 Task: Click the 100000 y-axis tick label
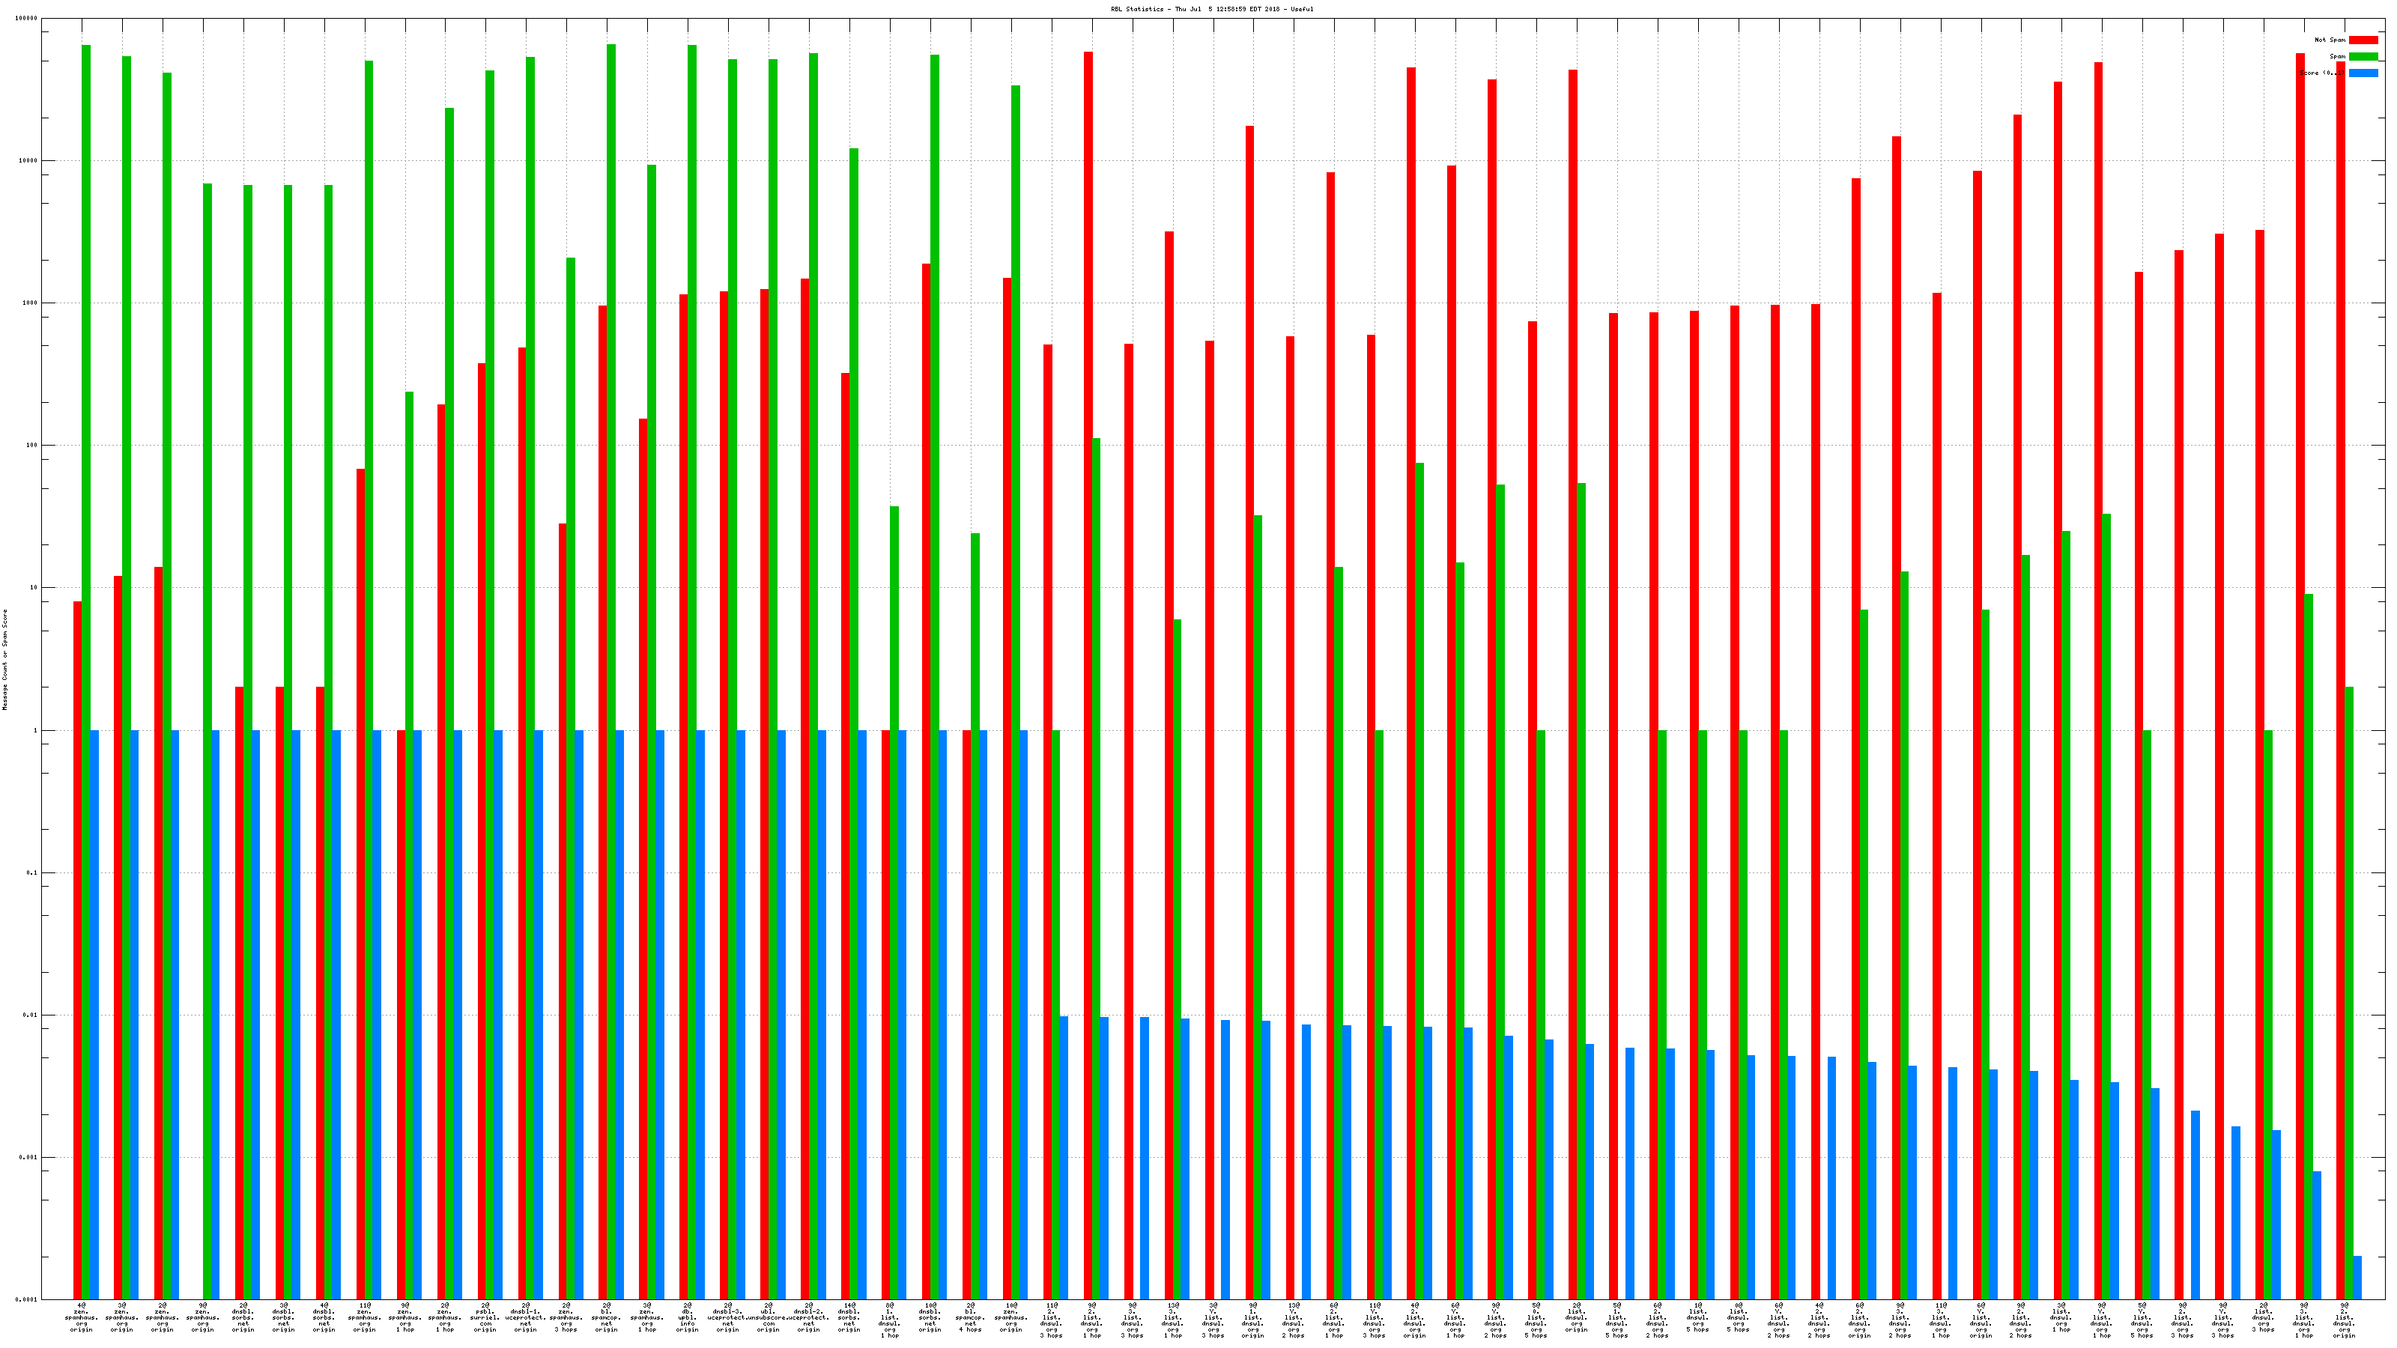tap(27, 19)
